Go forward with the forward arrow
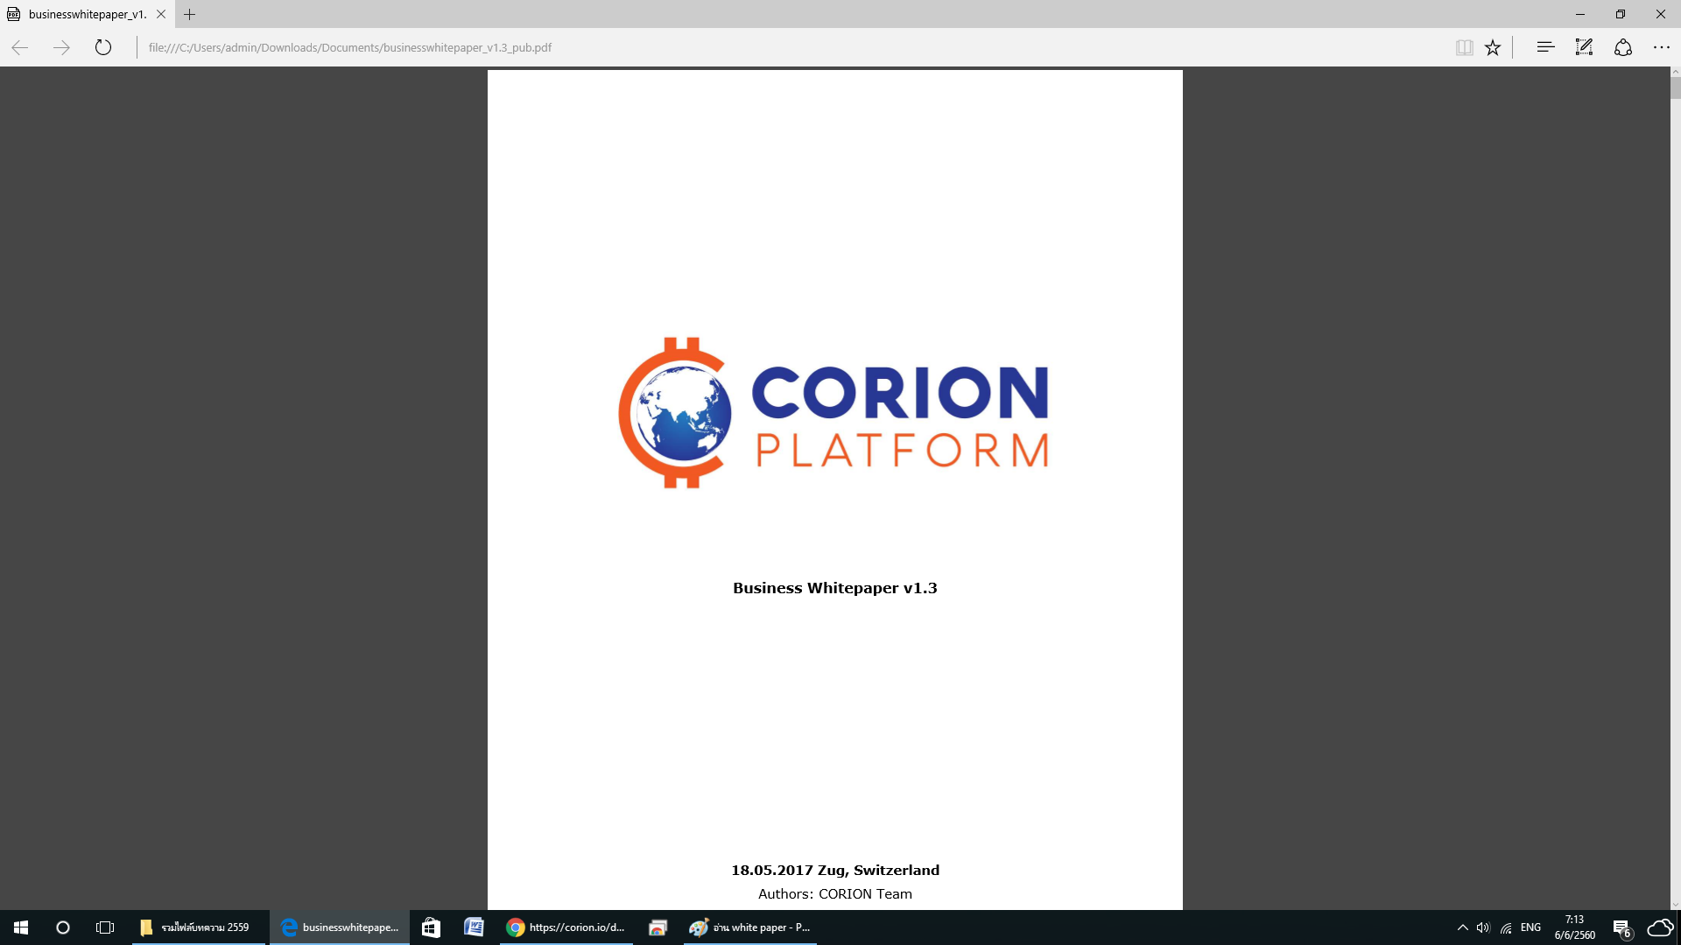The image size is (1681, 945). [61, 47]
